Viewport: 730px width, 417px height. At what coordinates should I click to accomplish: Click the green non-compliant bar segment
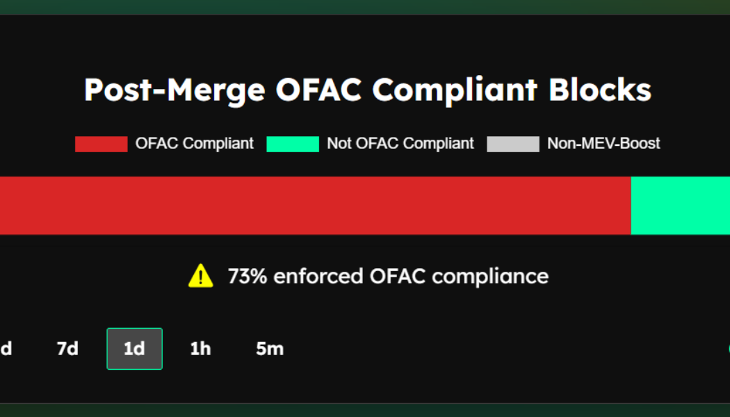pyautogui.click(x=681, y=206)
